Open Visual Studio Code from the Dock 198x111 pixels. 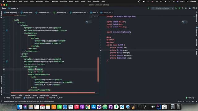(122, 107)
